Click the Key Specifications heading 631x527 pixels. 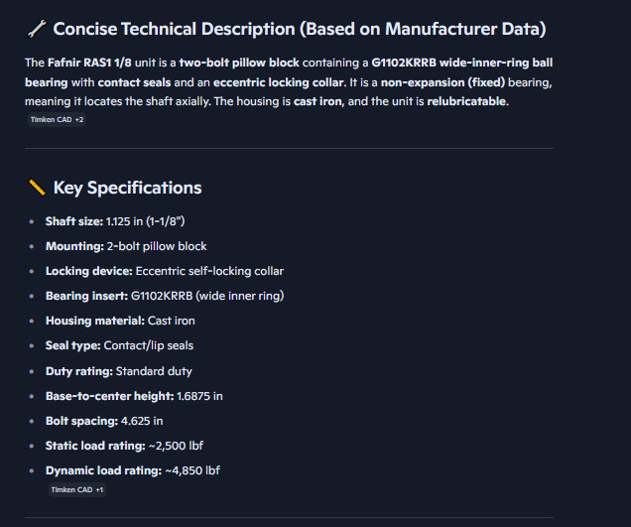[x=128, y=188]
